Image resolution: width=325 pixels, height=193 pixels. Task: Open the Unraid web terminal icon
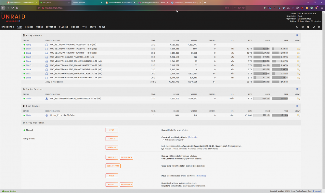(x=297, y=27)
